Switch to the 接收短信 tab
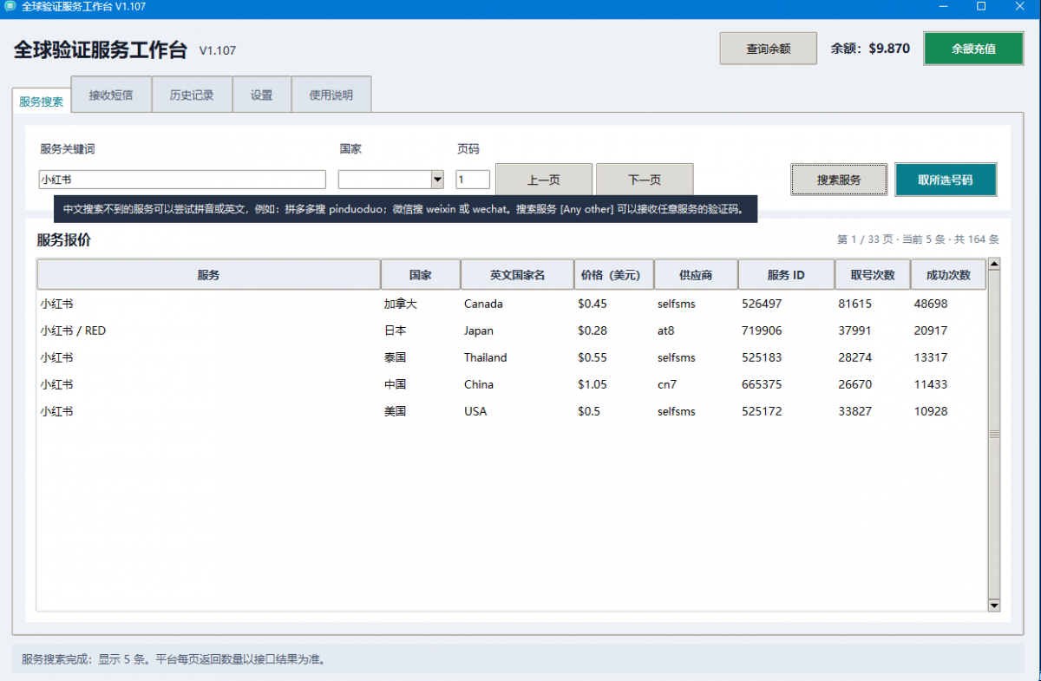 coord(111,95)
